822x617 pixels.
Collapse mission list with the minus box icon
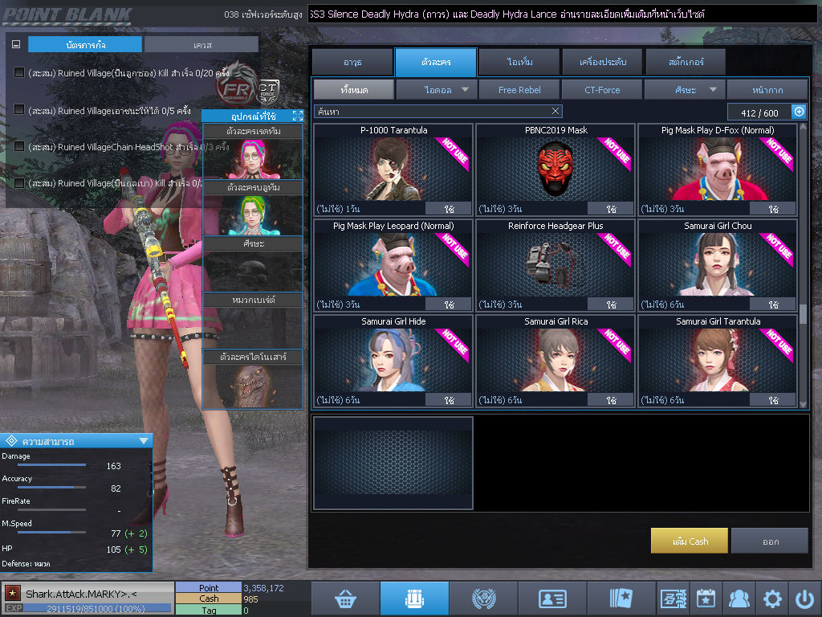coord(16,45)
